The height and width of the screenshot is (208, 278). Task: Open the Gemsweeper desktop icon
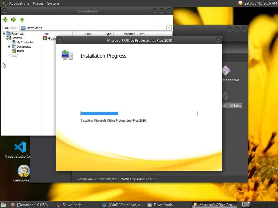click(24, 171)
